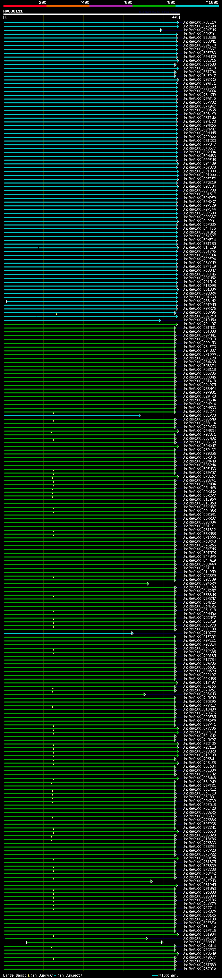Select hit label UniRef100_Q94JJ0

point(199,45)
